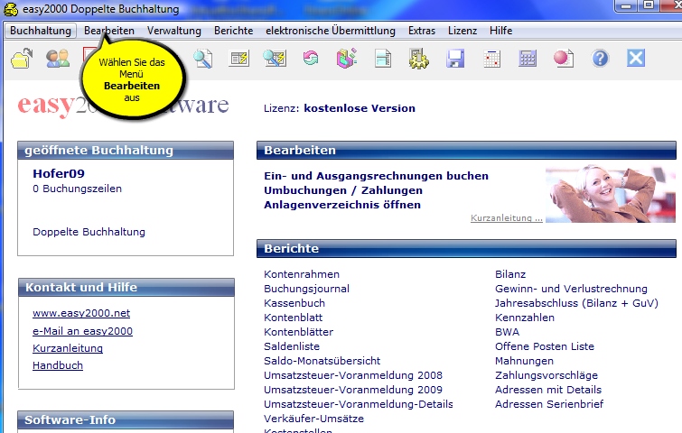Viewport: 682px width, 433px height.
Task: Click the blue question mark help icon
Action: 600,59
